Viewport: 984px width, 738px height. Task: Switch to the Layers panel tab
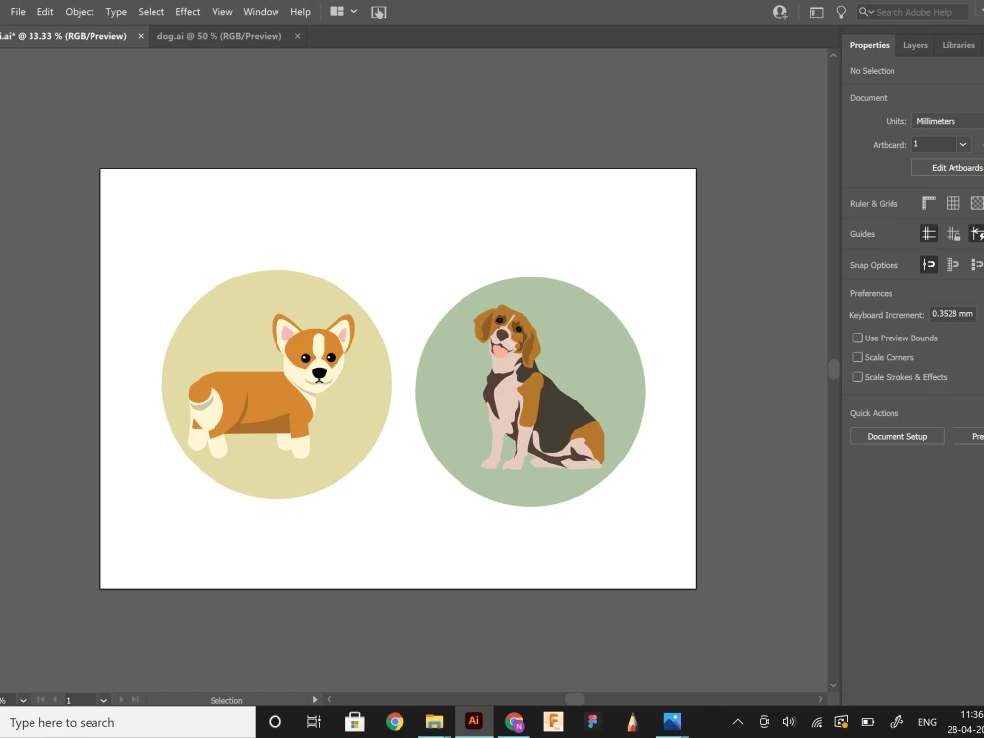click(915, 45)
